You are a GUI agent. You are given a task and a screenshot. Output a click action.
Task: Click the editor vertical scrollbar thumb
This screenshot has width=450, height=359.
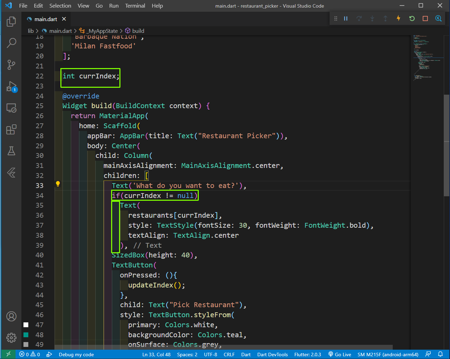[x=447, y=145]
